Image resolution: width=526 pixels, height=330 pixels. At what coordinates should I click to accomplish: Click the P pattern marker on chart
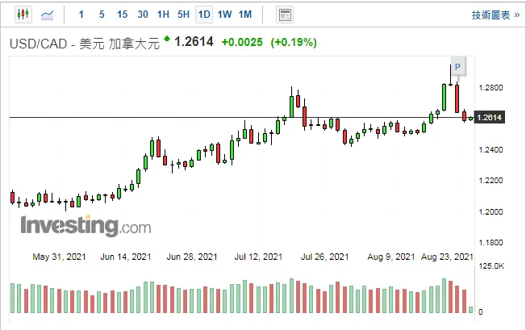click(457, 67)
